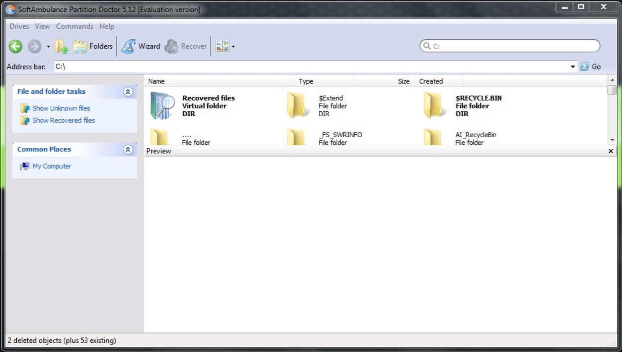Sort by the Created column header
Screen dimensions: 622x352
[439, 81]
